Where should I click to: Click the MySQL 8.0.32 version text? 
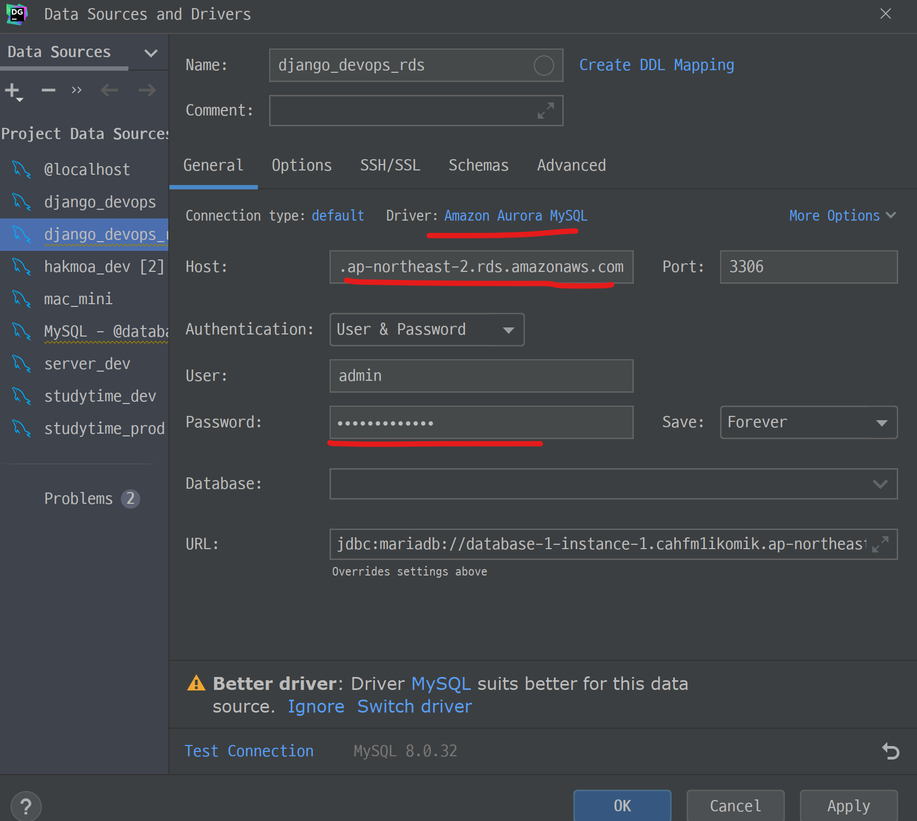[405, 751]
